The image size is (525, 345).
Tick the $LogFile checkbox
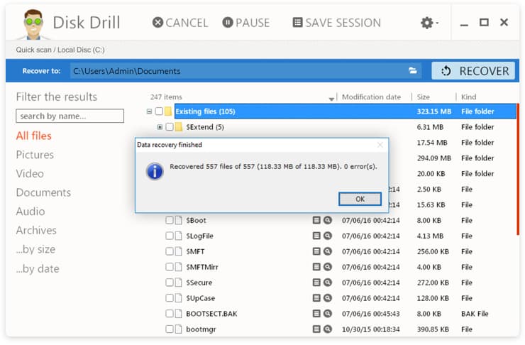[x=170, y=236]
